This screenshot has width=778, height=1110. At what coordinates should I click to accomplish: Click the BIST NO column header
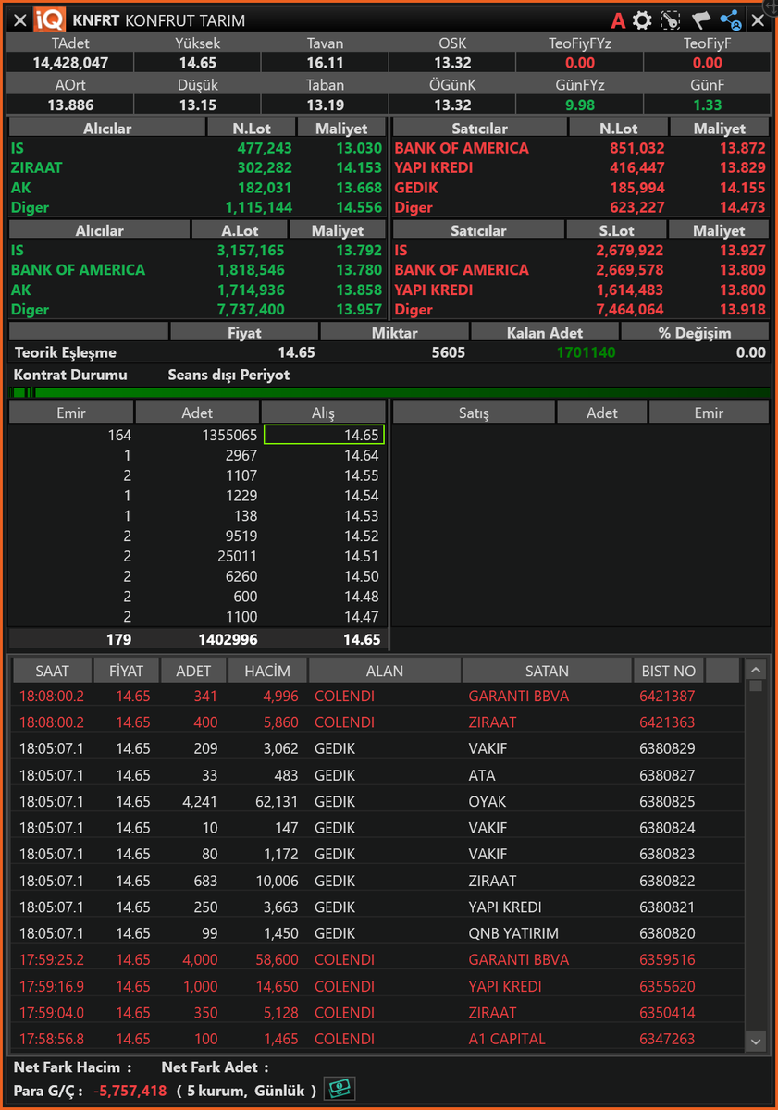tap(669, 671)
